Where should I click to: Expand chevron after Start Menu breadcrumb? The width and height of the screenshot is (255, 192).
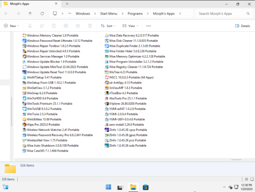pyautogui.click(x=122, y=14)
